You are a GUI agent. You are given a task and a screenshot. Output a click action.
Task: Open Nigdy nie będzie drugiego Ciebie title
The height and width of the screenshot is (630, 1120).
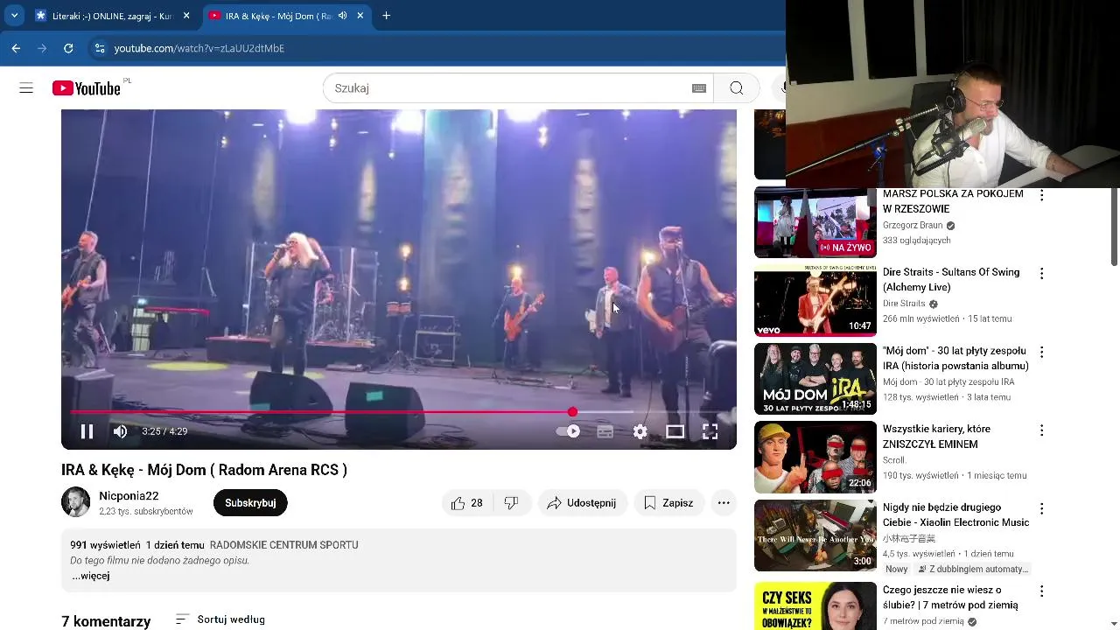point(955,514)
